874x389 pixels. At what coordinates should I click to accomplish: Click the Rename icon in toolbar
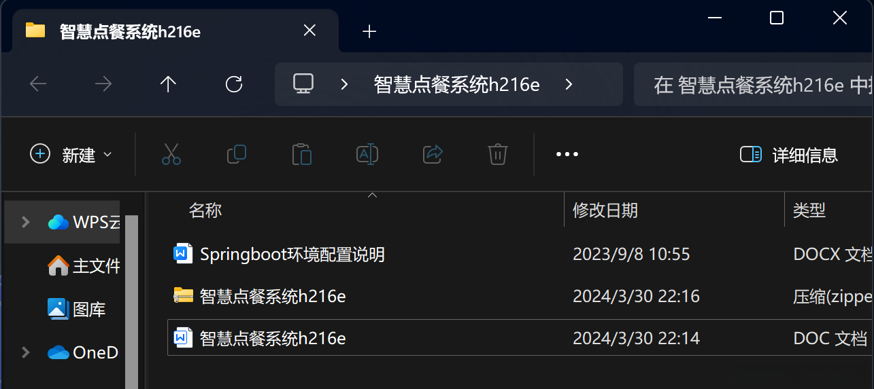(x=367, y=155)
